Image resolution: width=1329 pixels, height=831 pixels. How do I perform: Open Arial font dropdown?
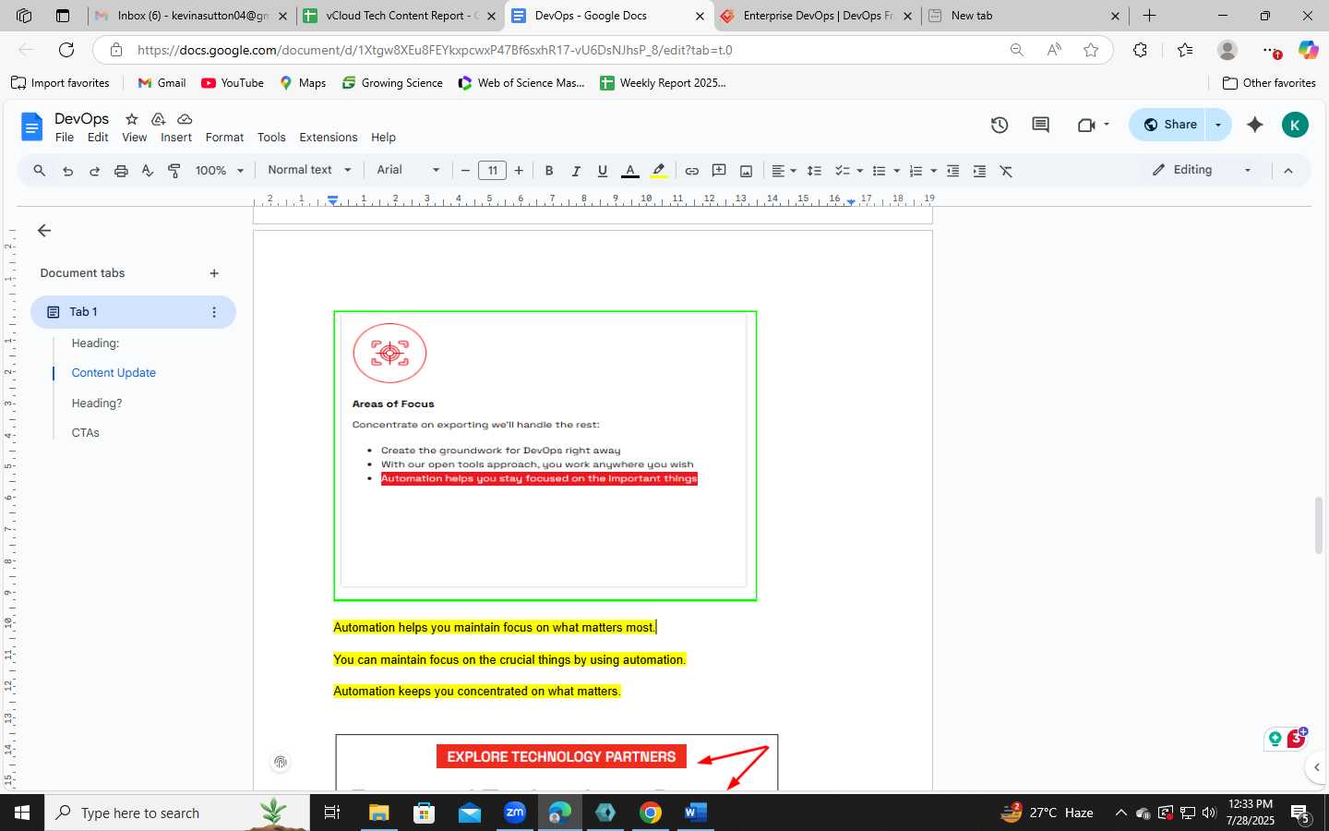click(408, 170)
